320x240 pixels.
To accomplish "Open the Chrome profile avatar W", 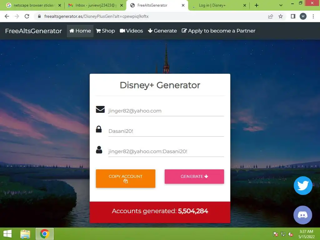I will 303,16.
